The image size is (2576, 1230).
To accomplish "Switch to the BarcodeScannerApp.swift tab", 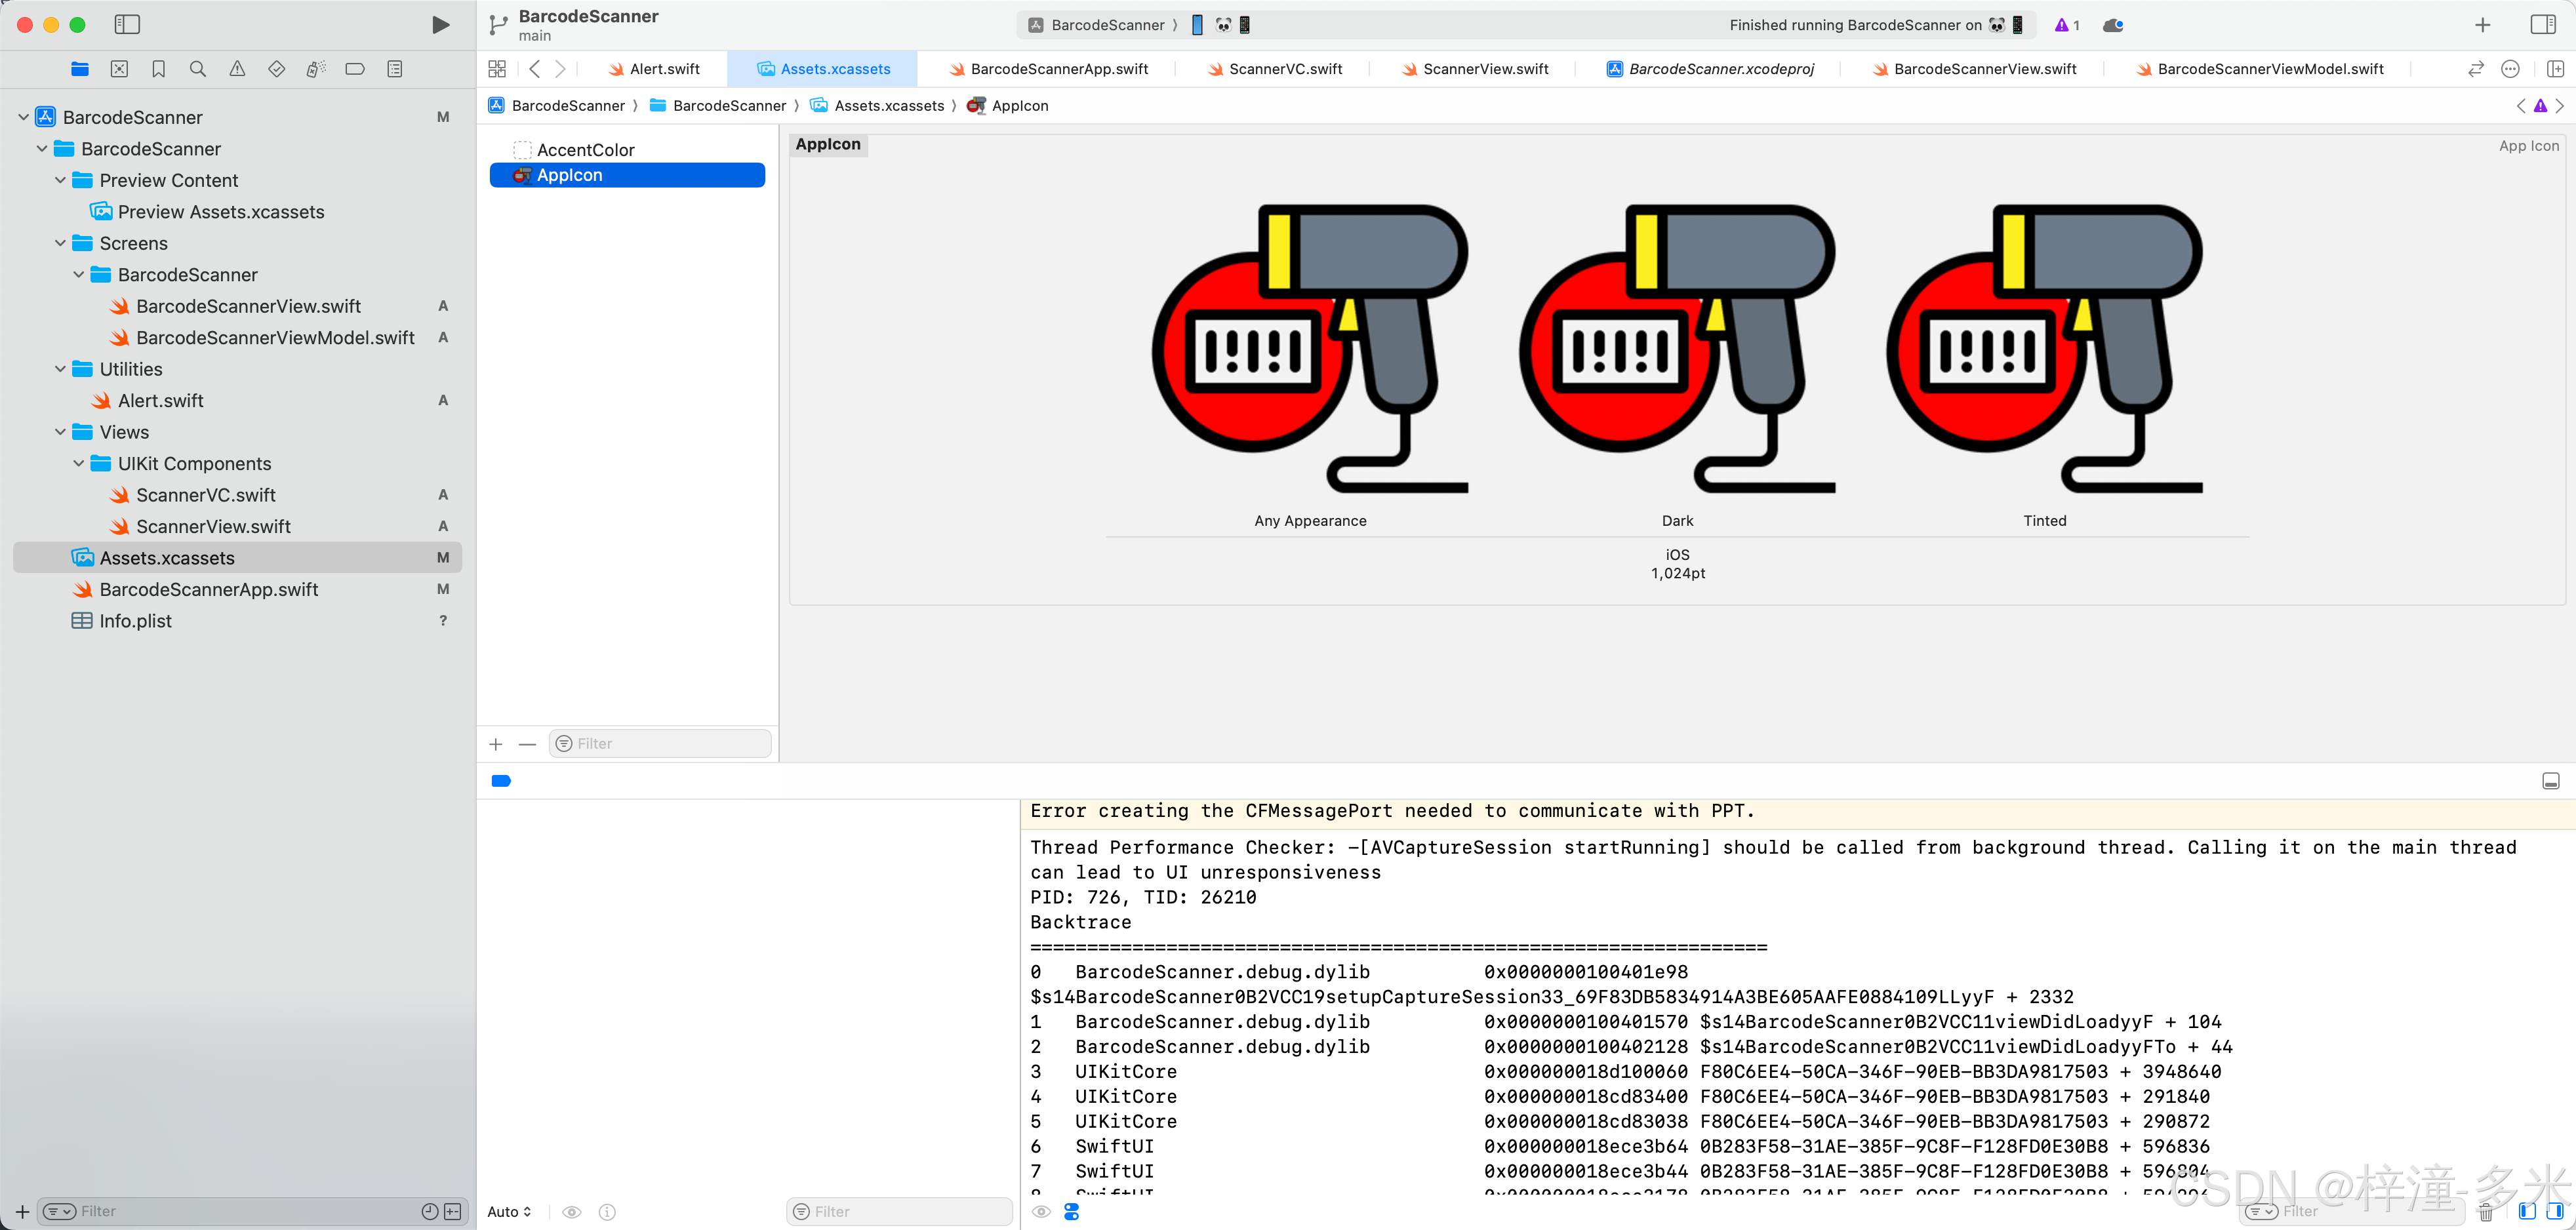I will point(1058,69).
